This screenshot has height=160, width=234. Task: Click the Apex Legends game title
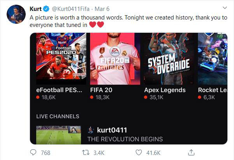pyautogui.click(x=165, y=90)
